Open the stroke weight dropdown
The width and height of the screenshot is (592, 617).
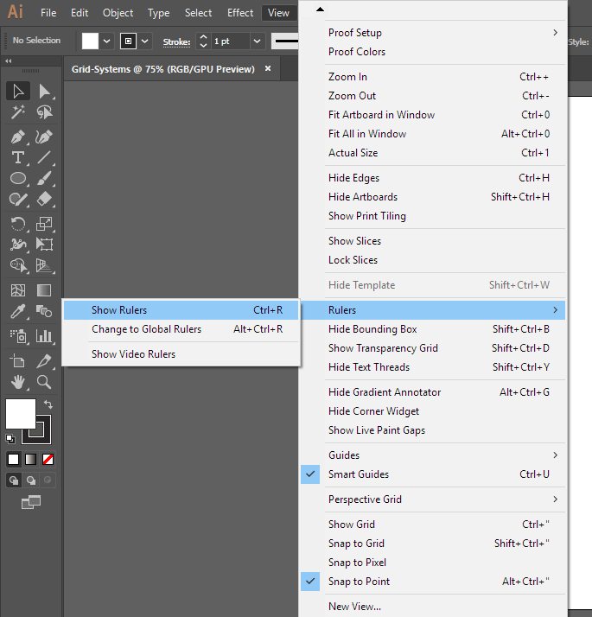(x=258, y=41)
